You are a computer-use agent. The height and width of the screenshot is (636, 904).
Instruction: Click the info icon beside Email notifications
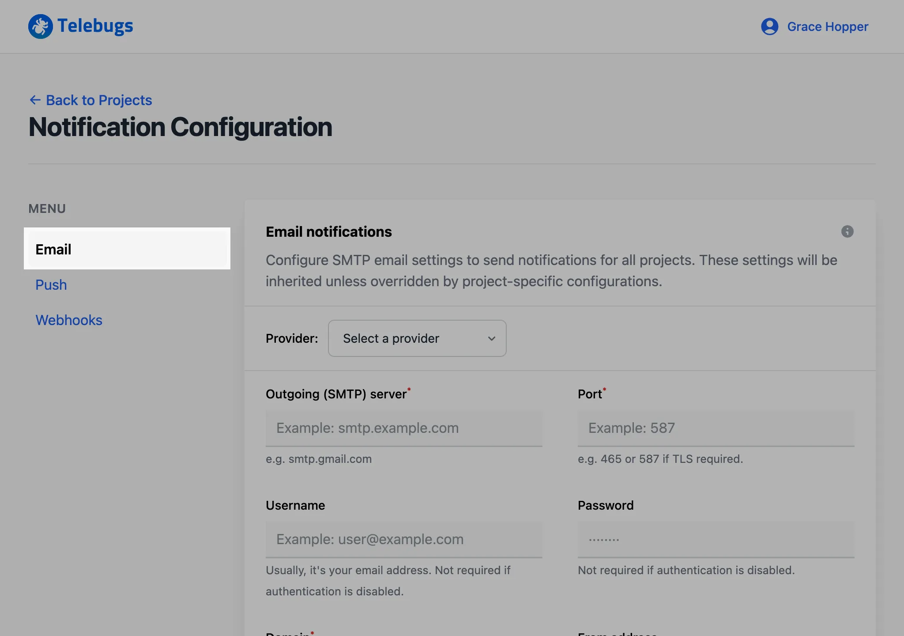pyautogui.click(x=847, y=231)
